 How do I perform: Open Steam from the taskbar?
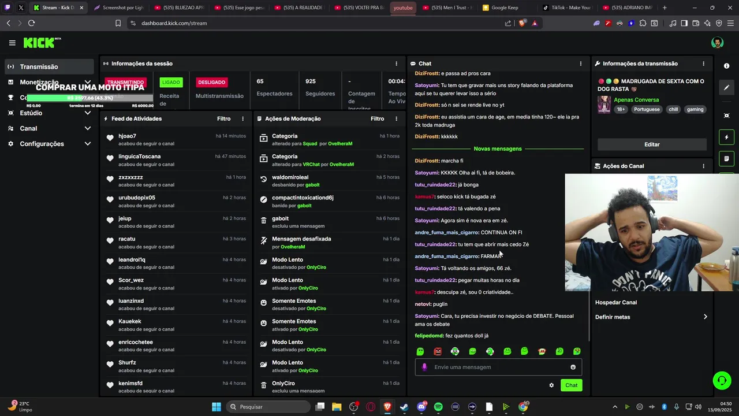point(404,407)
